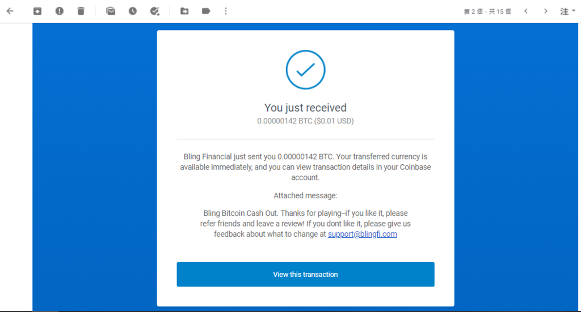Go back to inbox with the back arrow
581x312 pixels.
point(10,11)
